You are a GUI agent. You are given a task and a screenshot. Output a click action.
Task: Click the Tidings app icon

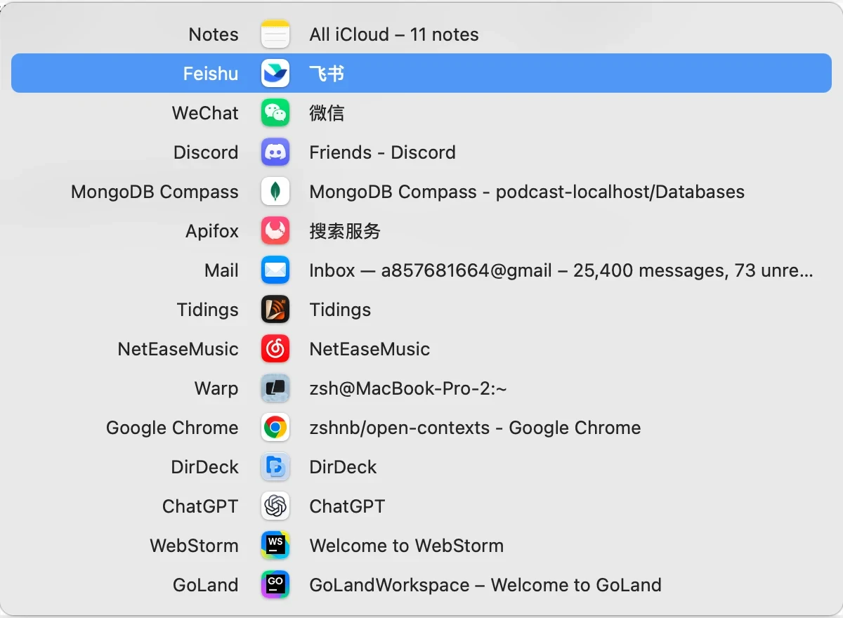[275, 310]
